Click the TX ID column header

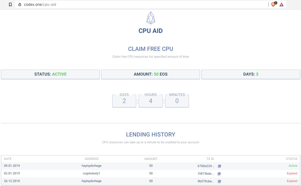[210, 159]
